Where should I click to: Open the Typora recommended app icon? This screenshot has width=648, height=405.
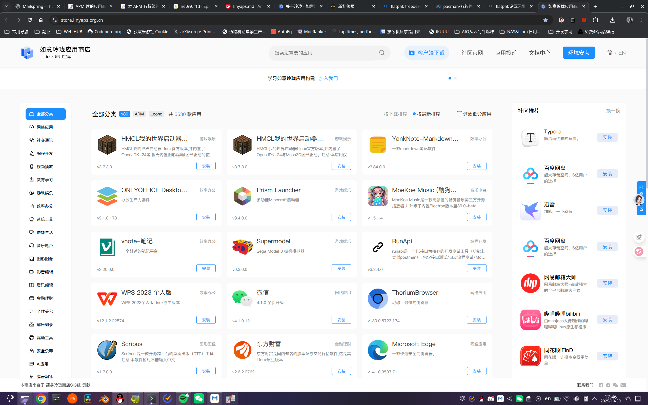pos(530,138)
